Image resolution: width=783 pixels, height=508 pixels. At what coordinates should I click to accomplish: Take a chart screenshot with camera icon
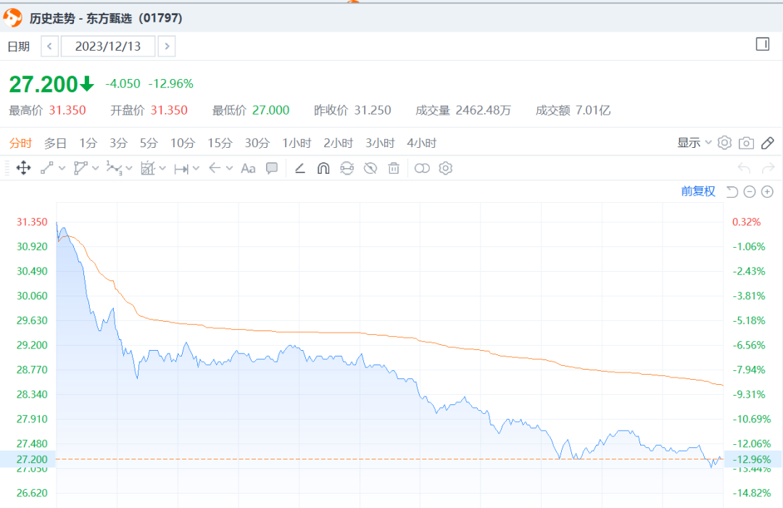(x=746, y=143)
